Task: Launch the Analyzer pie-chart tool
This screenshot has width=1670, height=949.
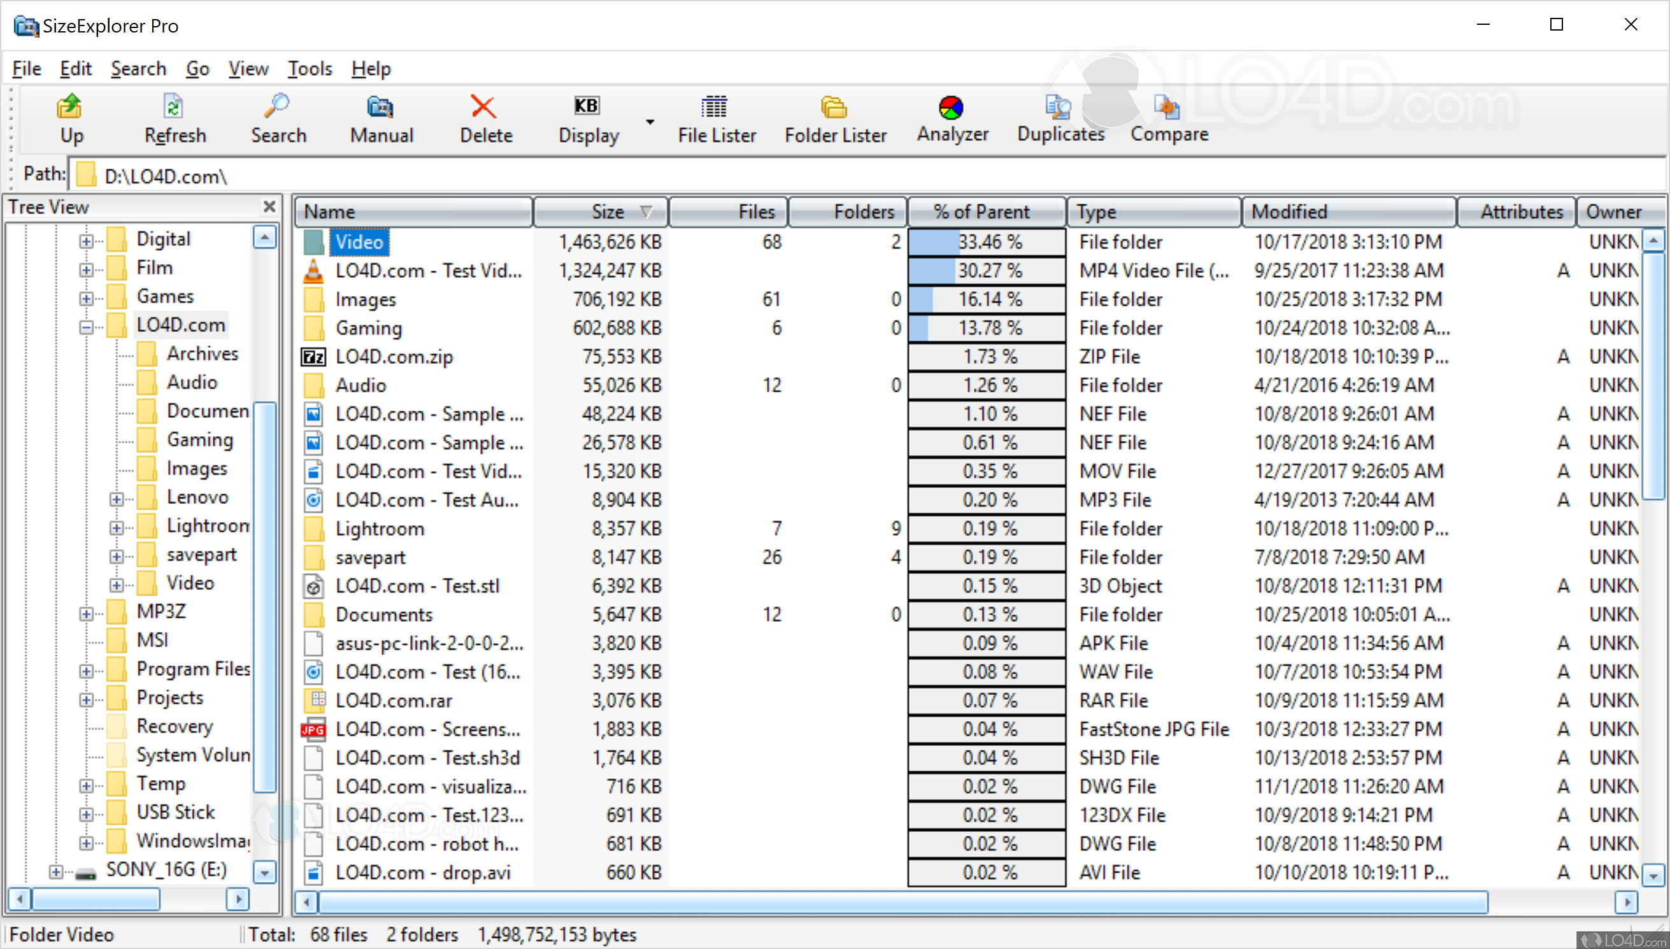Action: pos(952,118)
